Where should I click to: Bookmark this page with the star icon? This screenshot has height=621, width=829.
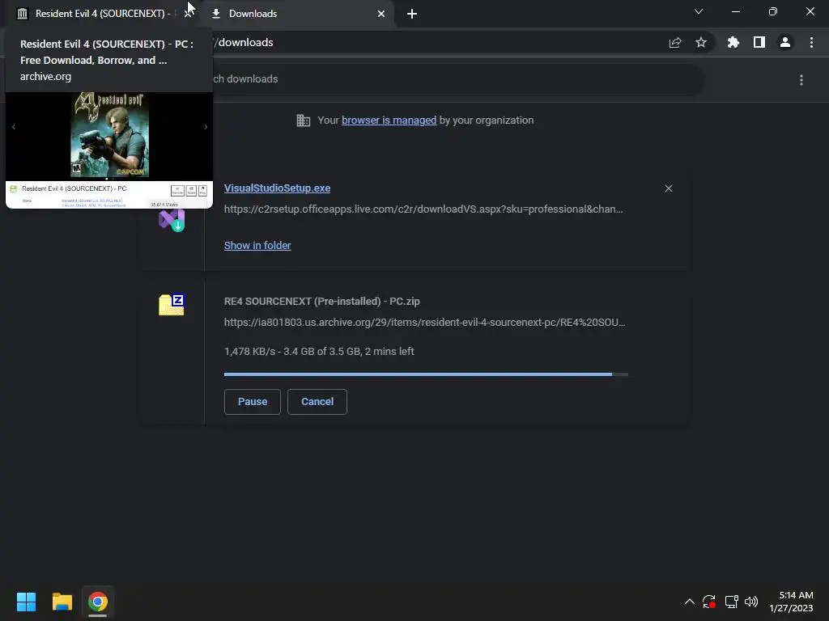pos(701,43)
